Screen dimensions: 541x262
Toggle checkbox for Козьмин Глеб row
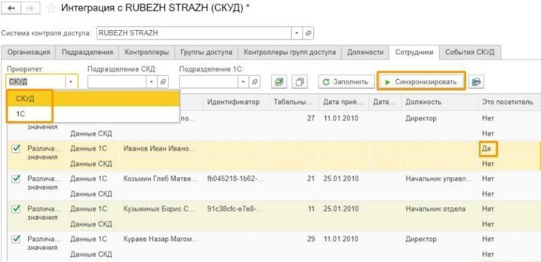pos(16,178)
